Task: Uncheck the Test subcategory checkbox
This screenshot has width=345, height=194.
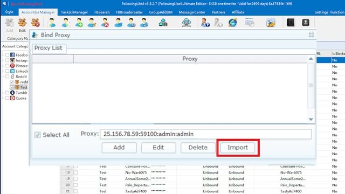Action: (x=12, y=87)
